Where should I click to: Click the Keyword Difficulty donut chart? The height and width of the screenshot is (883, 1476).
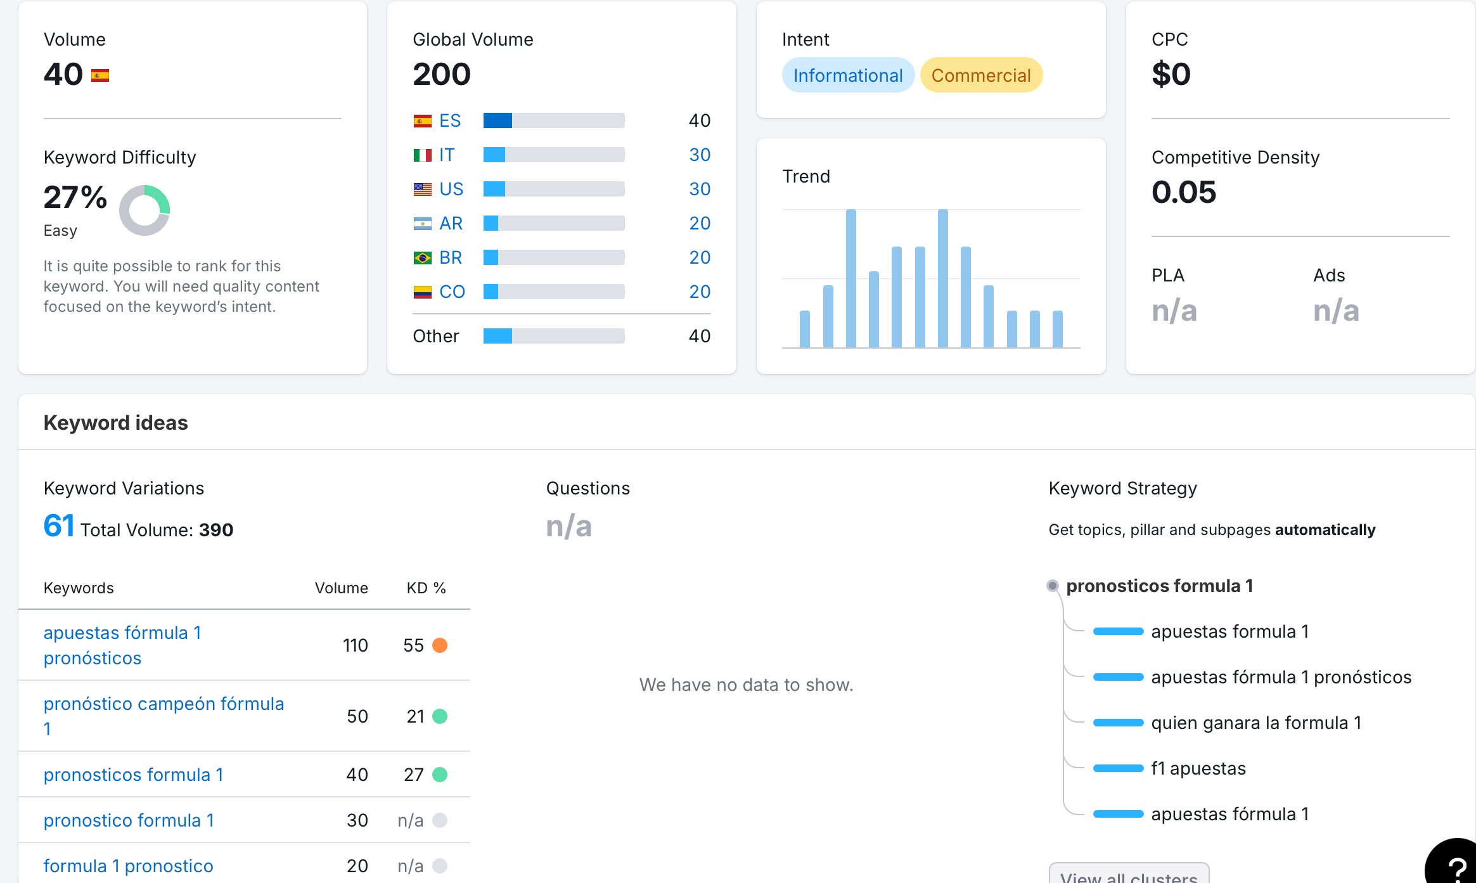144,210
